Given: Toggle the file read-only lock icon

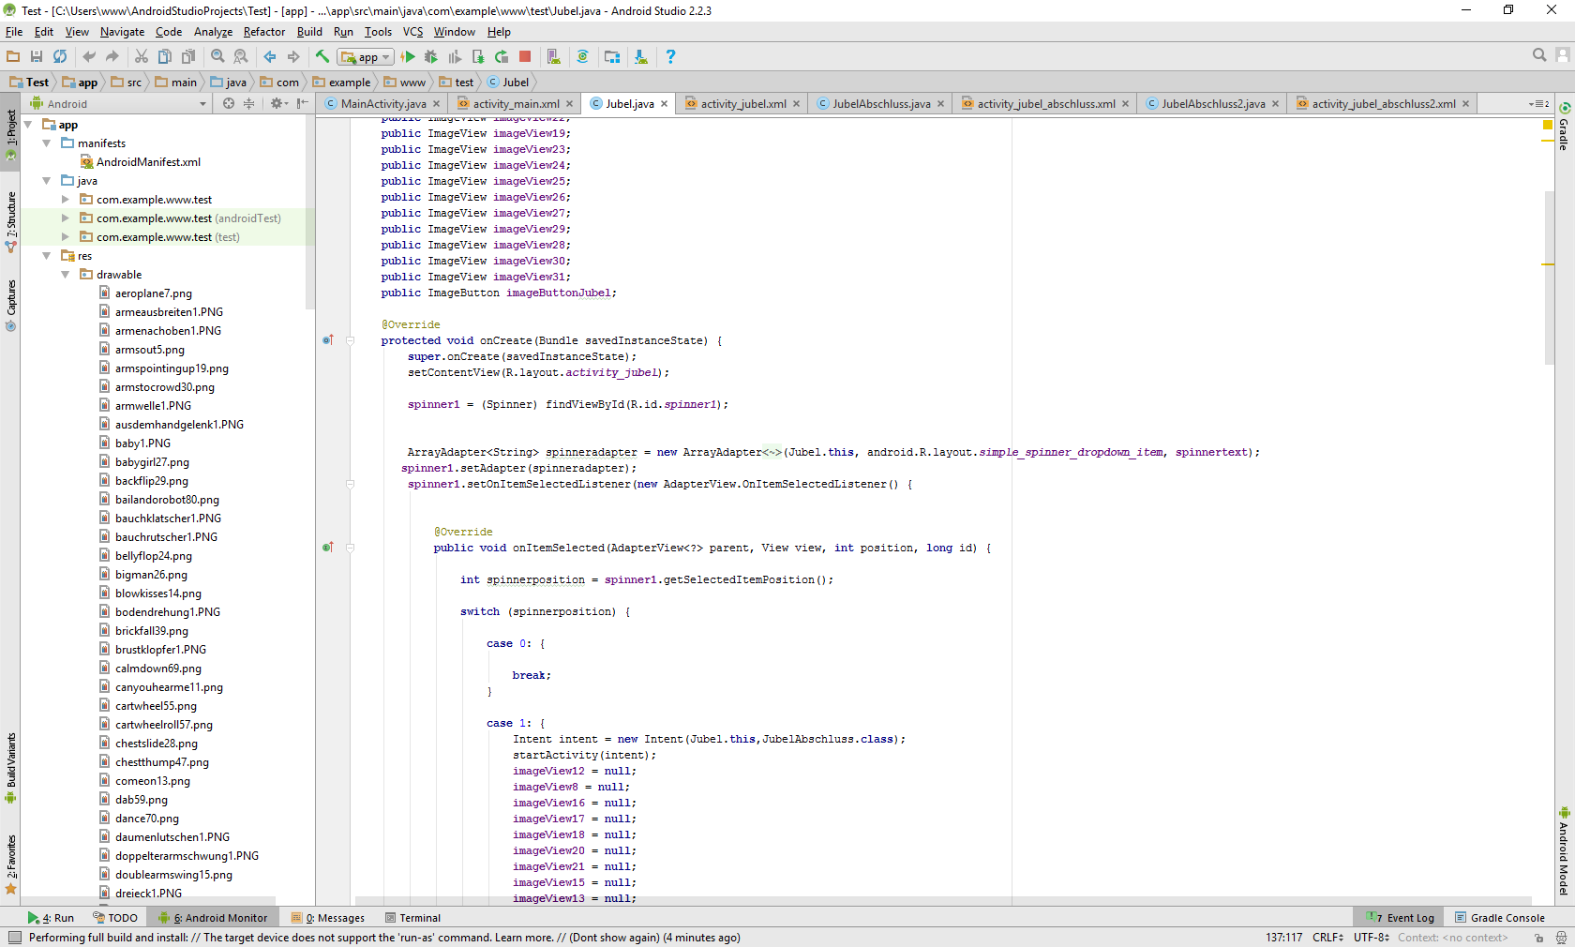Looking at the screenshot, I should click(1538, 938).
